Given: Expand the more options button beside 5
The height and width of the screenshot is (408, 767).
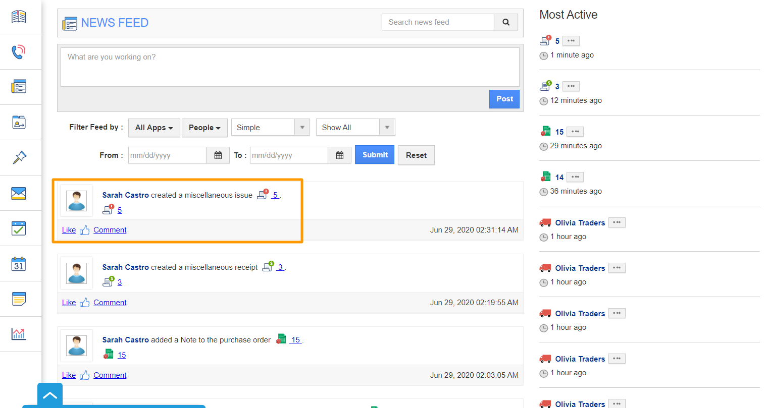Looking at the screenshot, I should pyautogui.click(x=571, y=41).
